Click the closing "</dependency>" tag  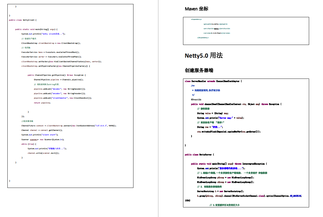[203, 38]
